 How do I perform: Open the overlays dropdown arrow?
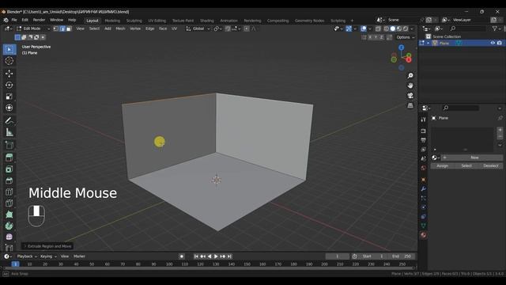(x=370, y=28)
